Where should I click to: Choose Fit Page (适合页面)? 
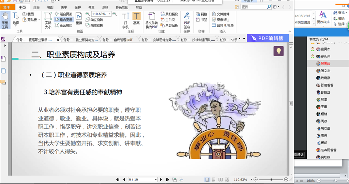(64, 14)
